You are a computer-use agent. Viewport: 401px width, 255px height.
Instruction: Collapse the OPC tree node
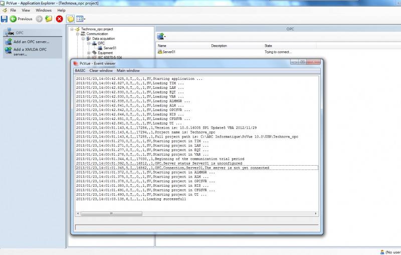click(89, 43)
